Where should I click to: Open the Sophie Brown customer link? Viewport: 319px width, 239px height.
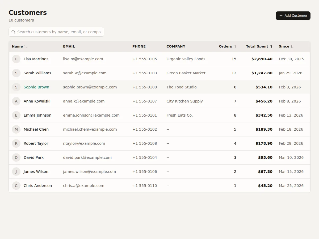36,87
